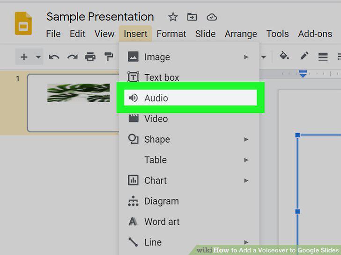
Task: Click the move to folder icon
Action: coord(192,17)
